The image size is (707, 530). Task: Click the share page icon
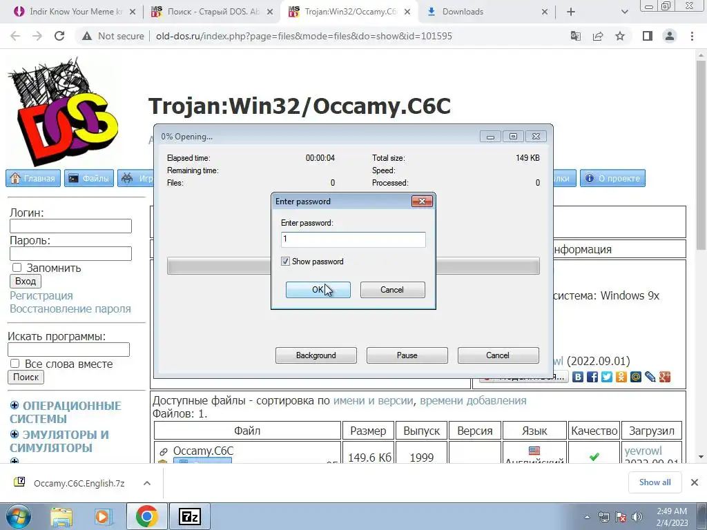(x=598, y=36)
